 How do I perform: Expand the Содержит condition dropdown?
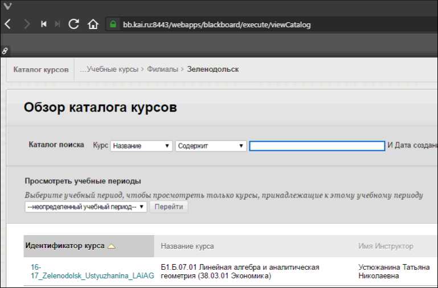[x=210, y=146]
